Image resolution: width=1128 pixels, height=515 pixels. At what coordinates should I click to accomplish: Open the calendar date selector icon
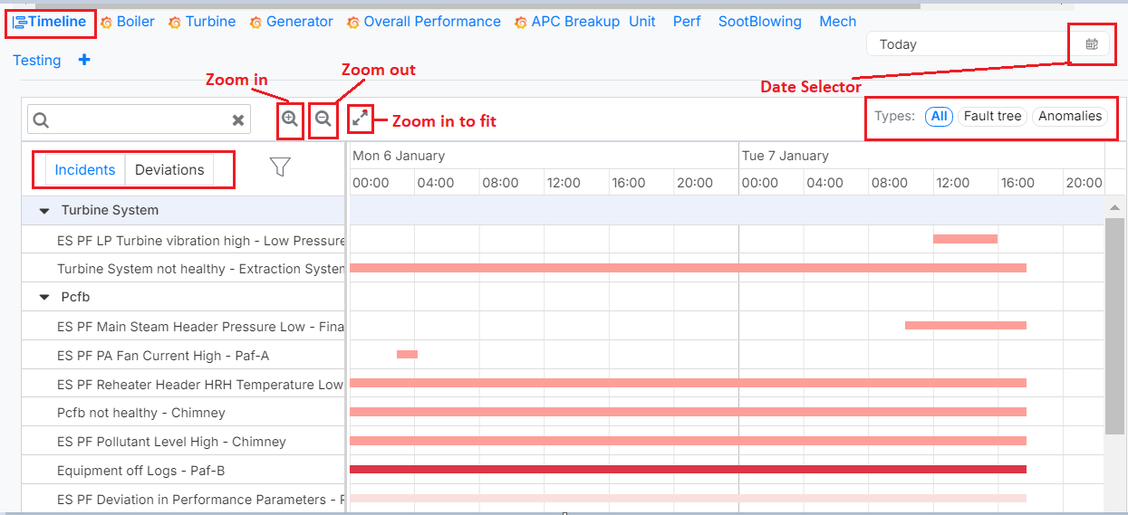(x=1092, y=43)
